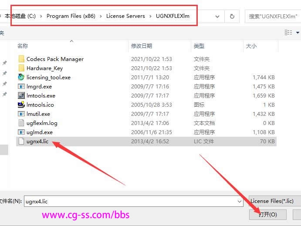The height and width of the screenshot is (226, 301).
Task: Select the ugnx4.lic license file
Action: [x=37, y=142]
